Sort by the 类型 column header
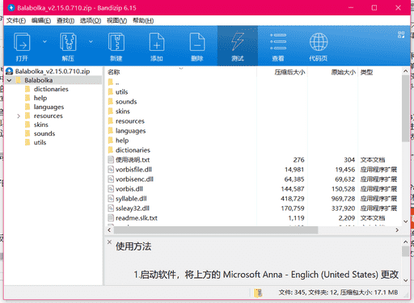The image size is (414, 303). [x=366, y=72]
